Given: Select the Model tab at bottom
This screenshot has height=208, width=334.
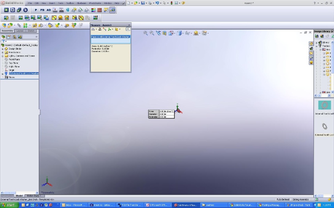Looking at the screenshot, I should [x=19, y=196].
